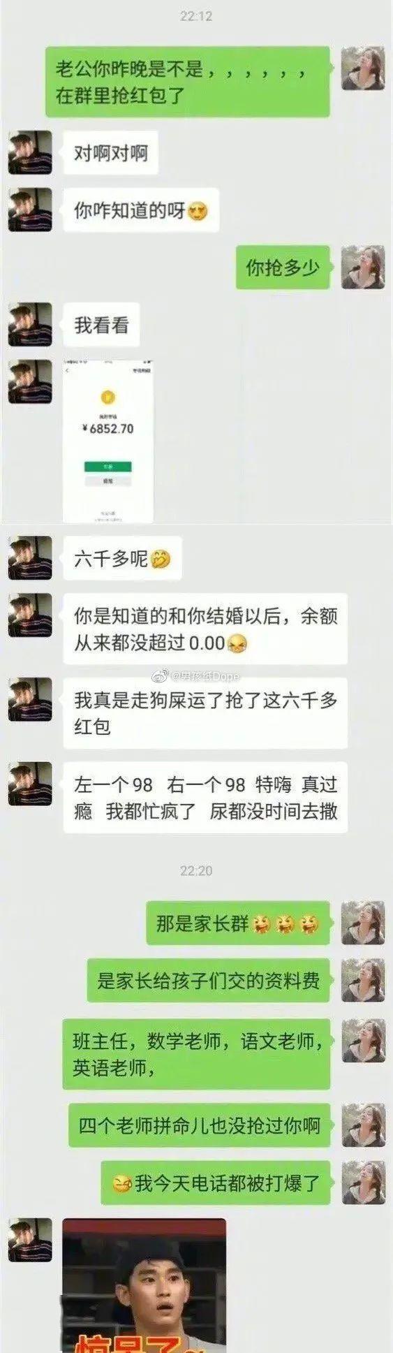Tap husband's avatar next to the 我看看 message

click(x=30, y=324)
